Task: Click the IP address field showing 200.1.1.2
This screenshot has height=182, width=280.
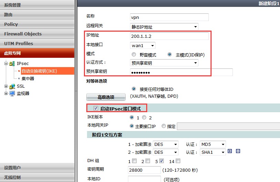Action: tap(169, 36)
